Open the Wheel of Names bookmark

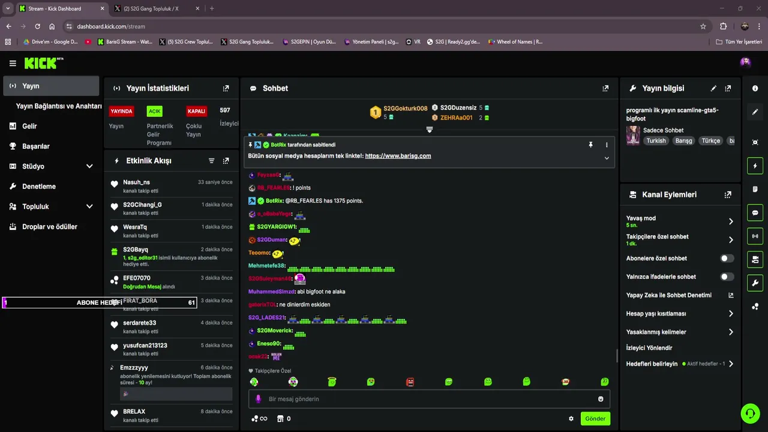515,42
